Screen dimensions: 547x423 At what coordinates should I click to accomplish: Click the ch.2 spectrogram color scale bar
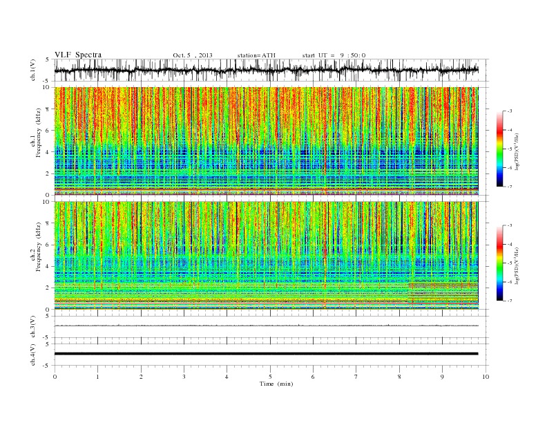click(499, 263)
